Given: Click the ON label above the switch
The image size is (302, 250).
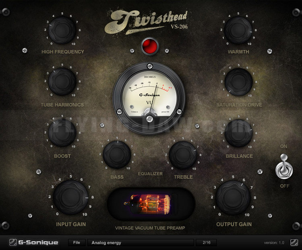Looking at the screenshot, I should point(283,146).
